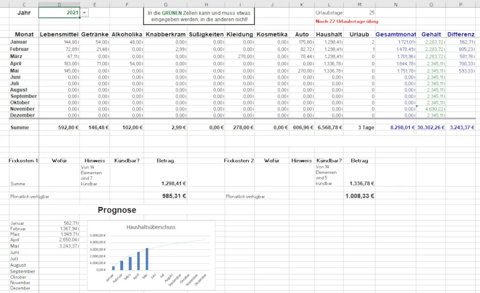This screenshot has height=293, width=480.
Task: Click the "Lebensmittel" column heading
Action: point(59,34)
